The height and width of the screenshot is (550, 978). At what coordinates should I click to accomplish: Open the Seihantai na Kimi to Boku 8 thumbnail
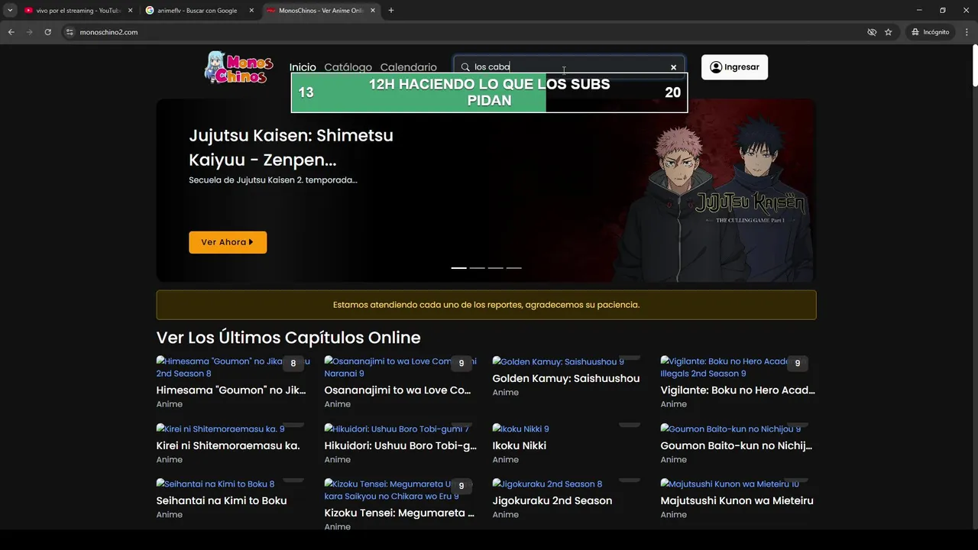pyautogui.click(x=215, y=484)
